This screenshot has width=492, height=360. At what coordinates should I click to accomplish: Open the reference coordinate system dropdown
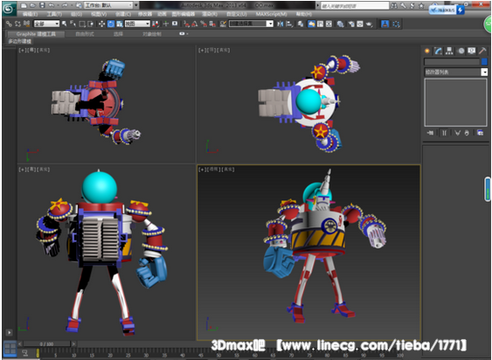137,24
